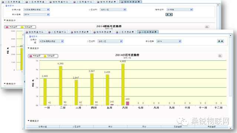Click 小区名称 column header in data table
237x133 pixels.
pyautogui.click(x=76, y=127)
